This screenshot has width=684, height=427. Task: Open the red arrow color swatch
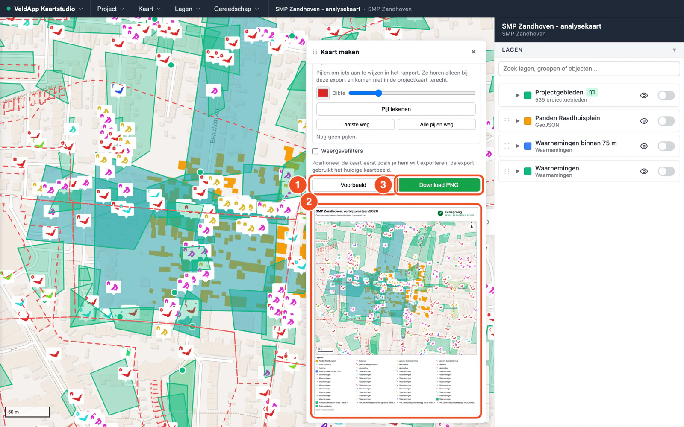323,93
